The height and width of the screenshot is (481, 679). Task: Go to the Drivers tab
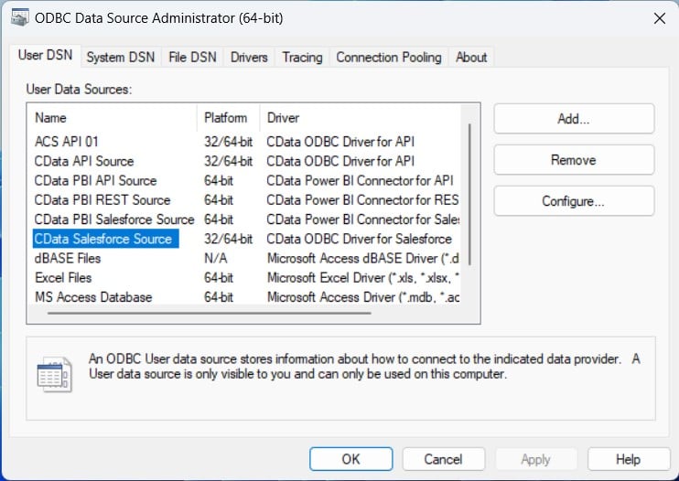pos(249,57)
